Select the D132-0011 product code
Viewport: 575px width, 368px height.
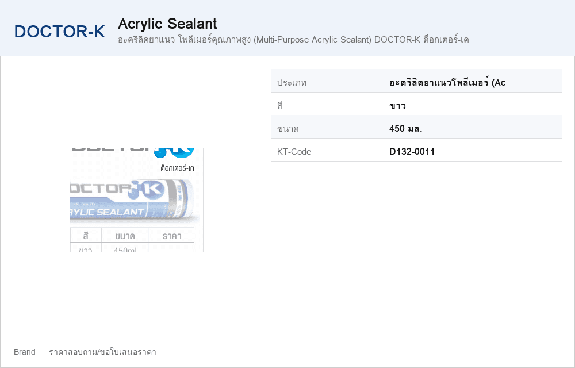[x=412, y=152]
